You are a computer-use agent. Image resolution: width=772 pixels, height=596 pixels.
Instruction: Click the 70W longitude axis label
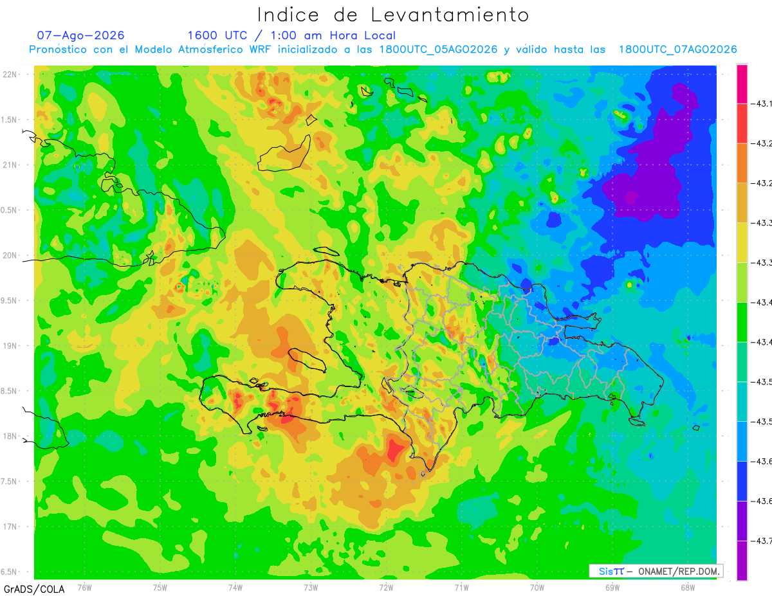pos(537,587)
